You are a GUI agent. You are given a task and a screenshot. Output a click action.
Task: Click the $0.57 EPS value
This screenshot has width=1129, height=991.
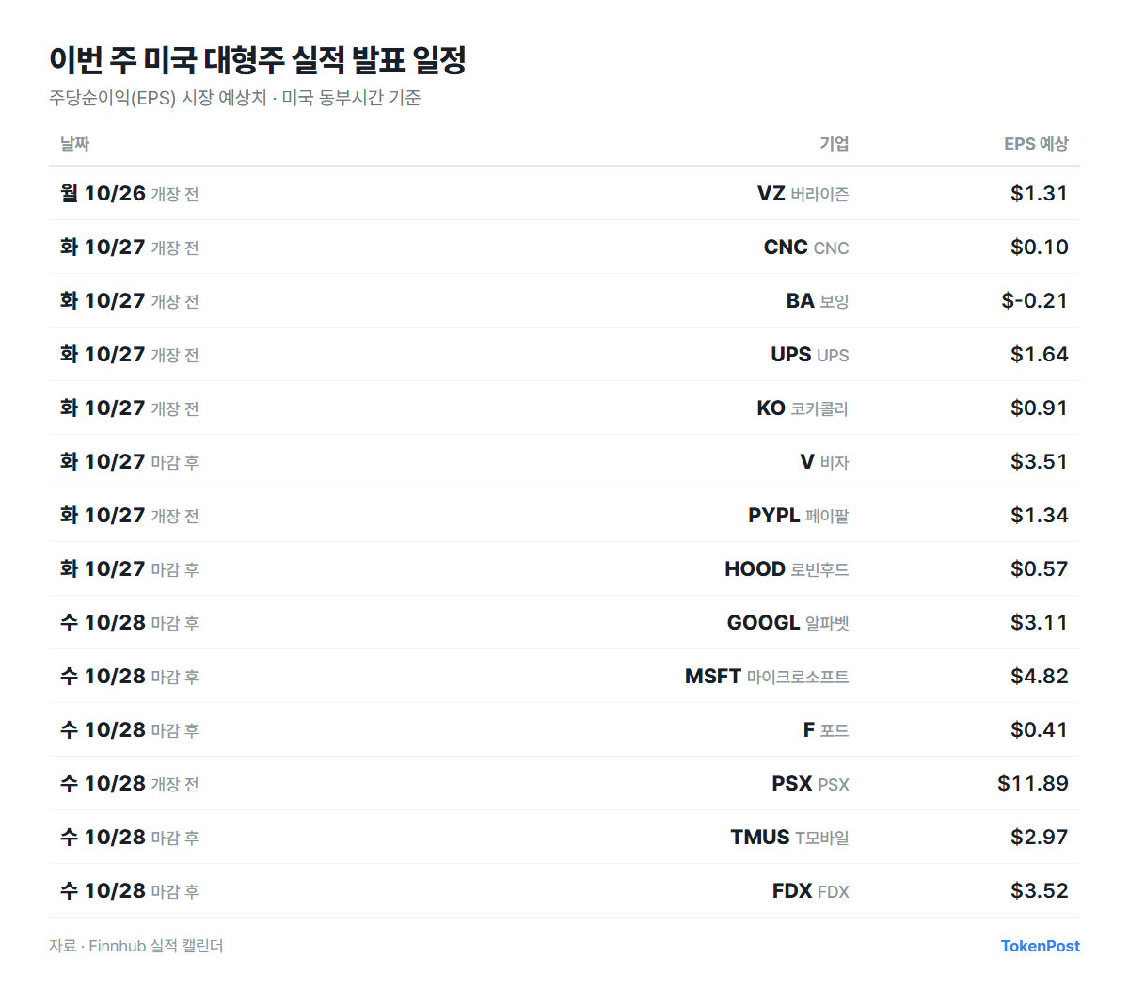(x=1040, y=568)
